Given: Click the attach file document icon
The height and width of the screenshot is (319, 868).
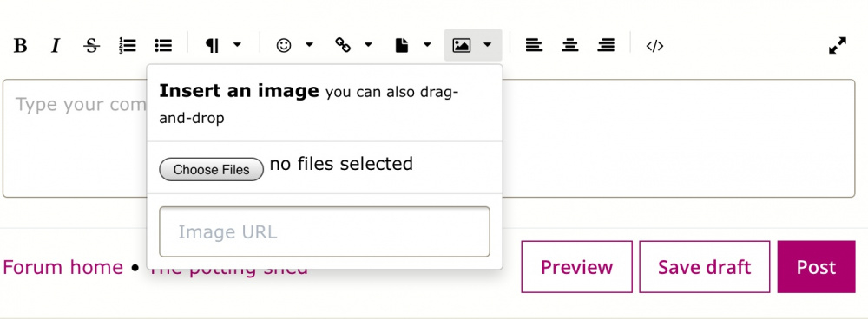Looking at the screenshot, I should 402,45.
